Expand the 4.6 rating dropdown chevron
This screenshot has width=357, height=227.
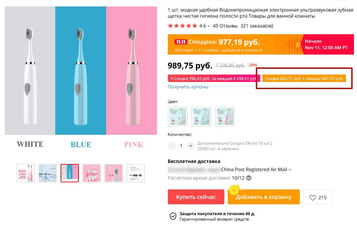209,26
